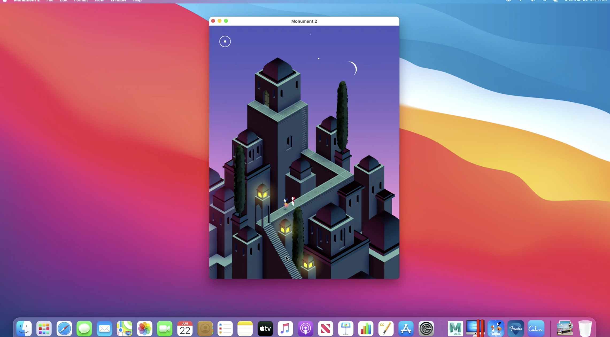Screen dimensions: 610x337
Task: Click the Monument 2 window title bar
Action: pyautogui.click(x=304, y=21)
